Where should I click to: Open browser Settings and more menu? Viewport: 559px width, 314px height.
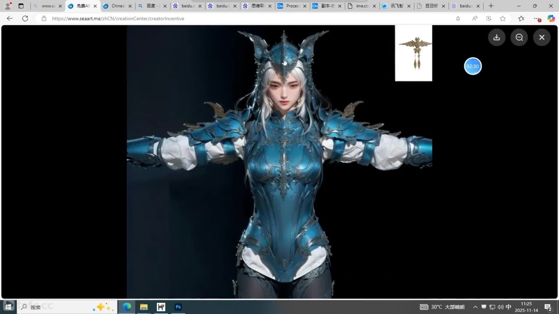[536, 19]
